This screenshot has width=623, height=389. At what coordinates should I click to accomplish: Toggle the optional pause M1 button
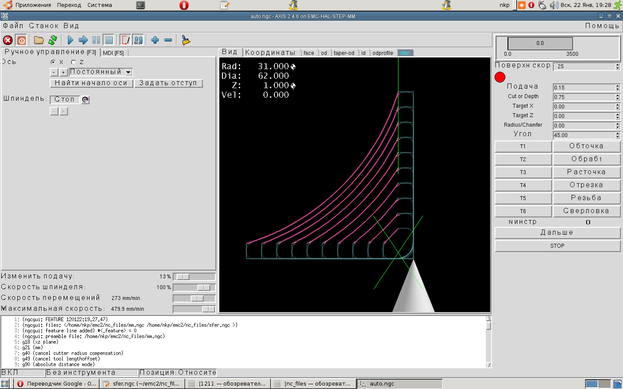[138, 40]
